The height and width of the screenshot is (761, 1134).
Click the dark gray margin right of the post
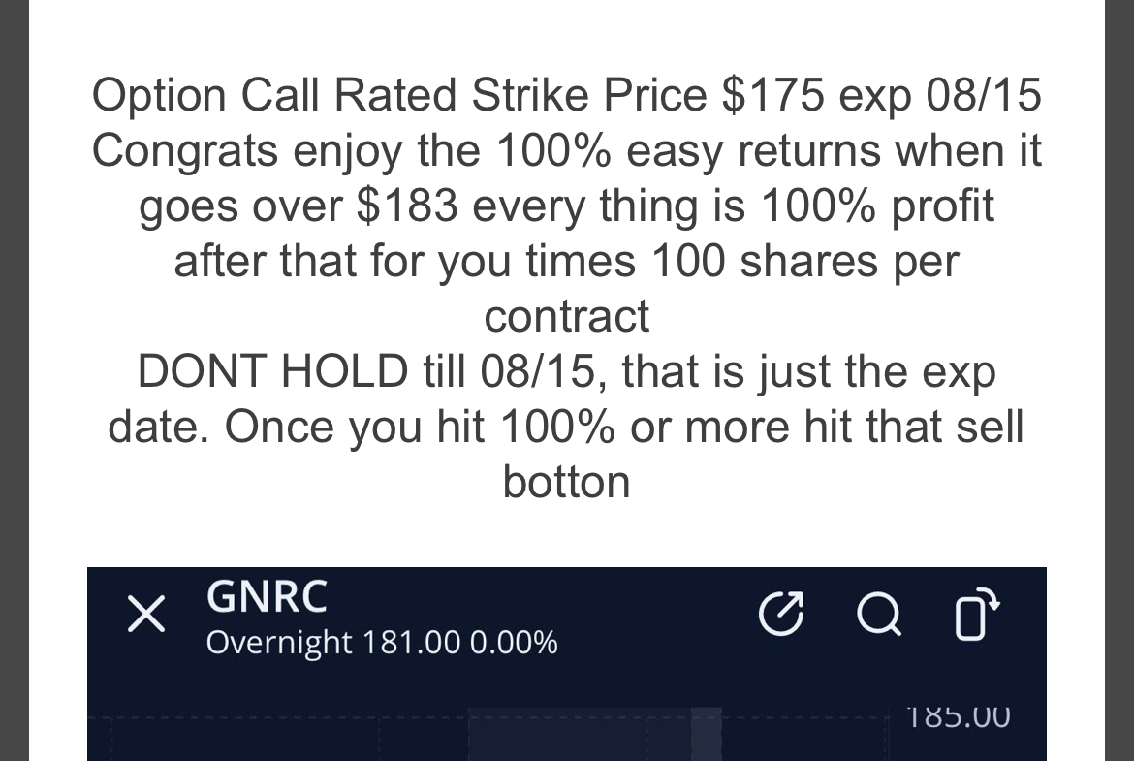point(1119,380)
